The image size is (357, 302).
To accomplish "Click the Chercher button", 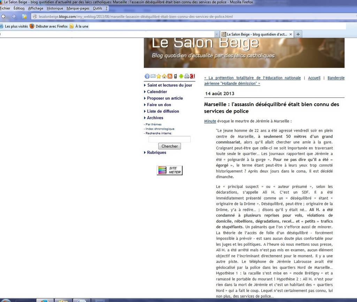I will tap(170, 146).
